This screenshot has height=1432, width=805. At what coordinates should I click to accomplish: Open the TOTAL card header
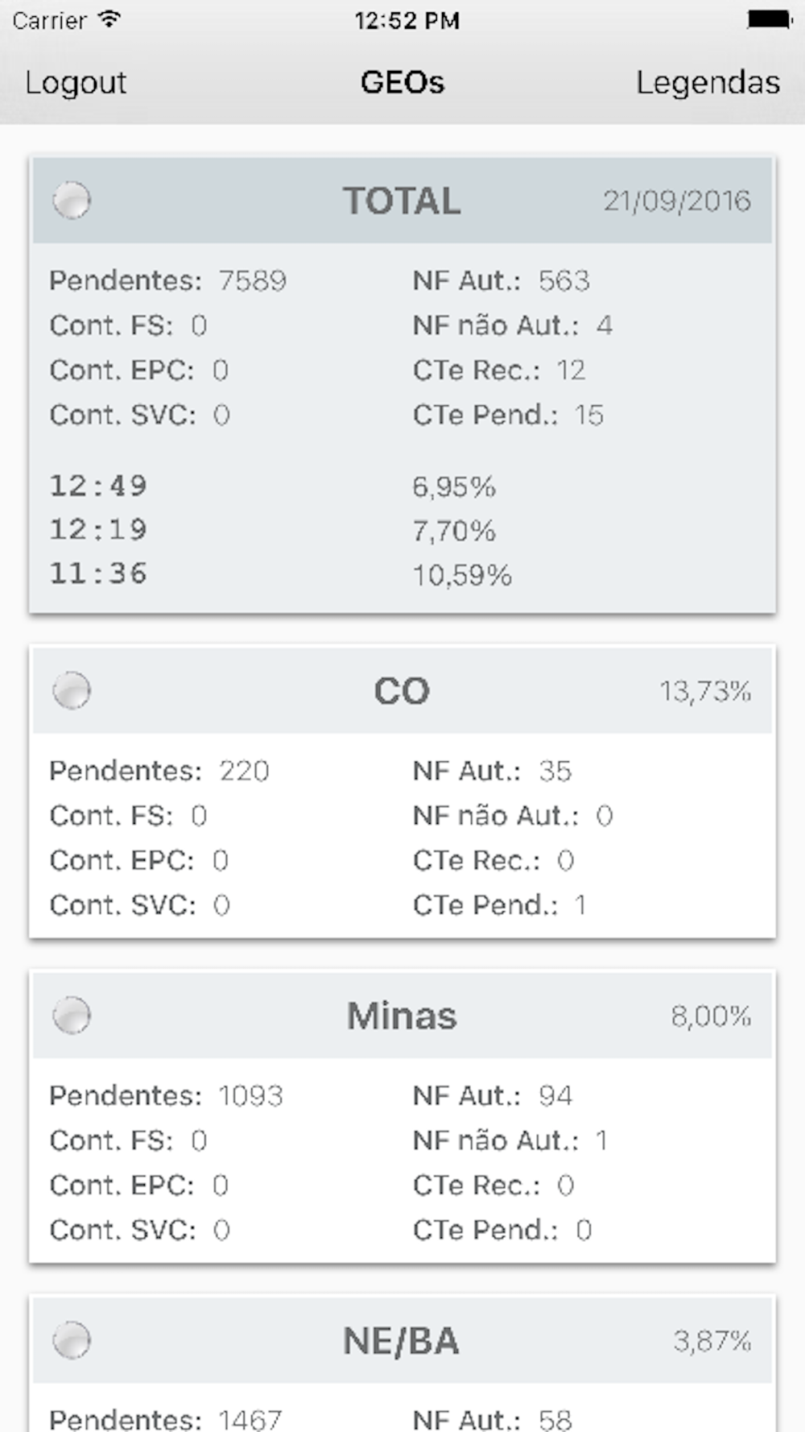[402, 201]
